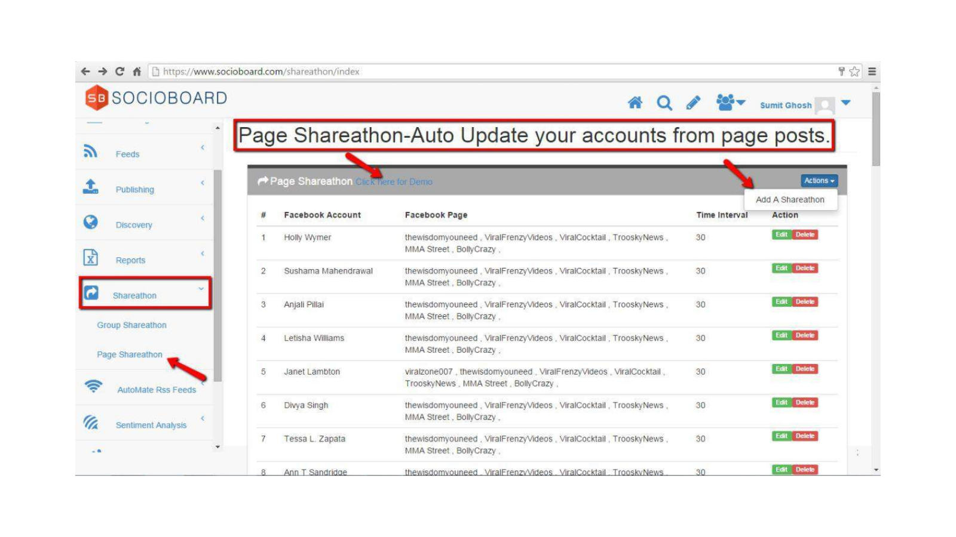
Task: Delete Letisha Williams shareathon
Action: (805, 335)
